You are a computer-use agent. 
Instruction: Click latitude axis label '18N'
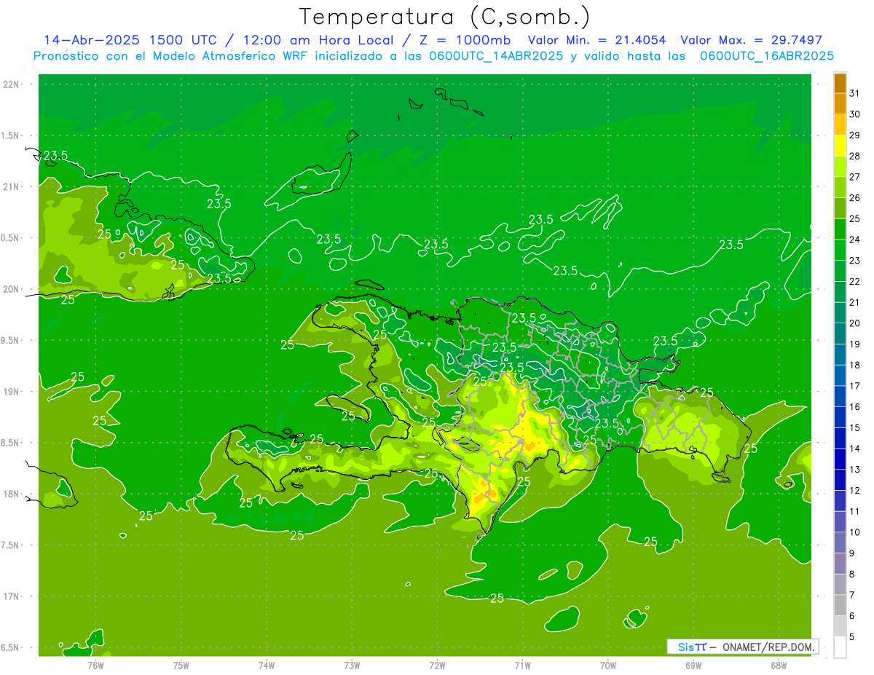point(12,494)
